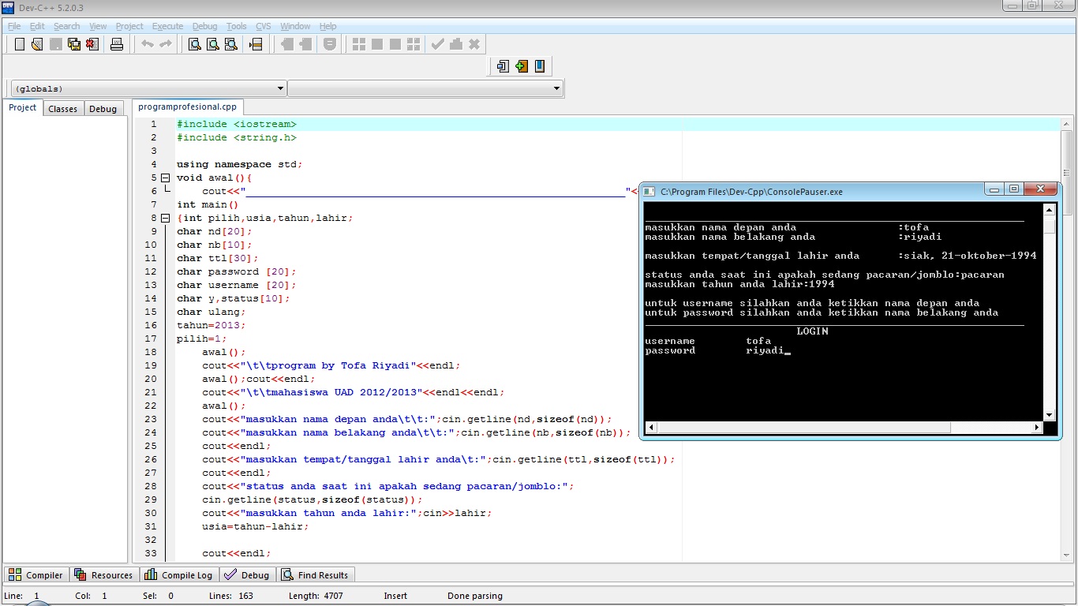
Task: Click the 'Insert' mode indicator in status bar
Action: (397, 596)
